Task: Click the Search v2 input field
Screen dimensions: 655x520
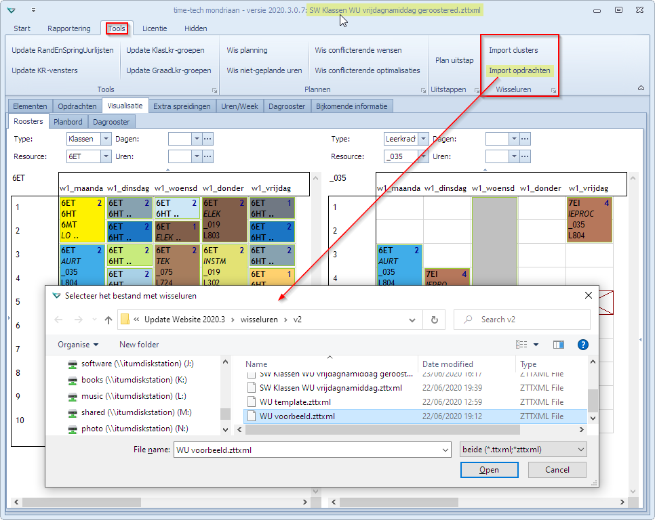Action: 522,320
